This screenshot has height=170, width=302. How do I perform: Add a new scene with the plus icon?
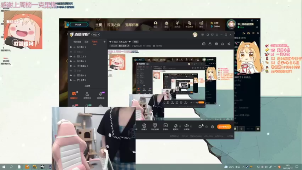click(x=105, y=42)
